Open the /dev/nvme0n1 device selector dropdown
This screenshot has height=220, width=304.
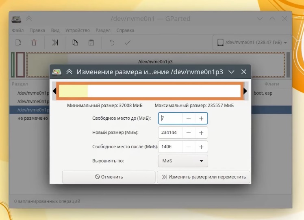pos(252,42)
